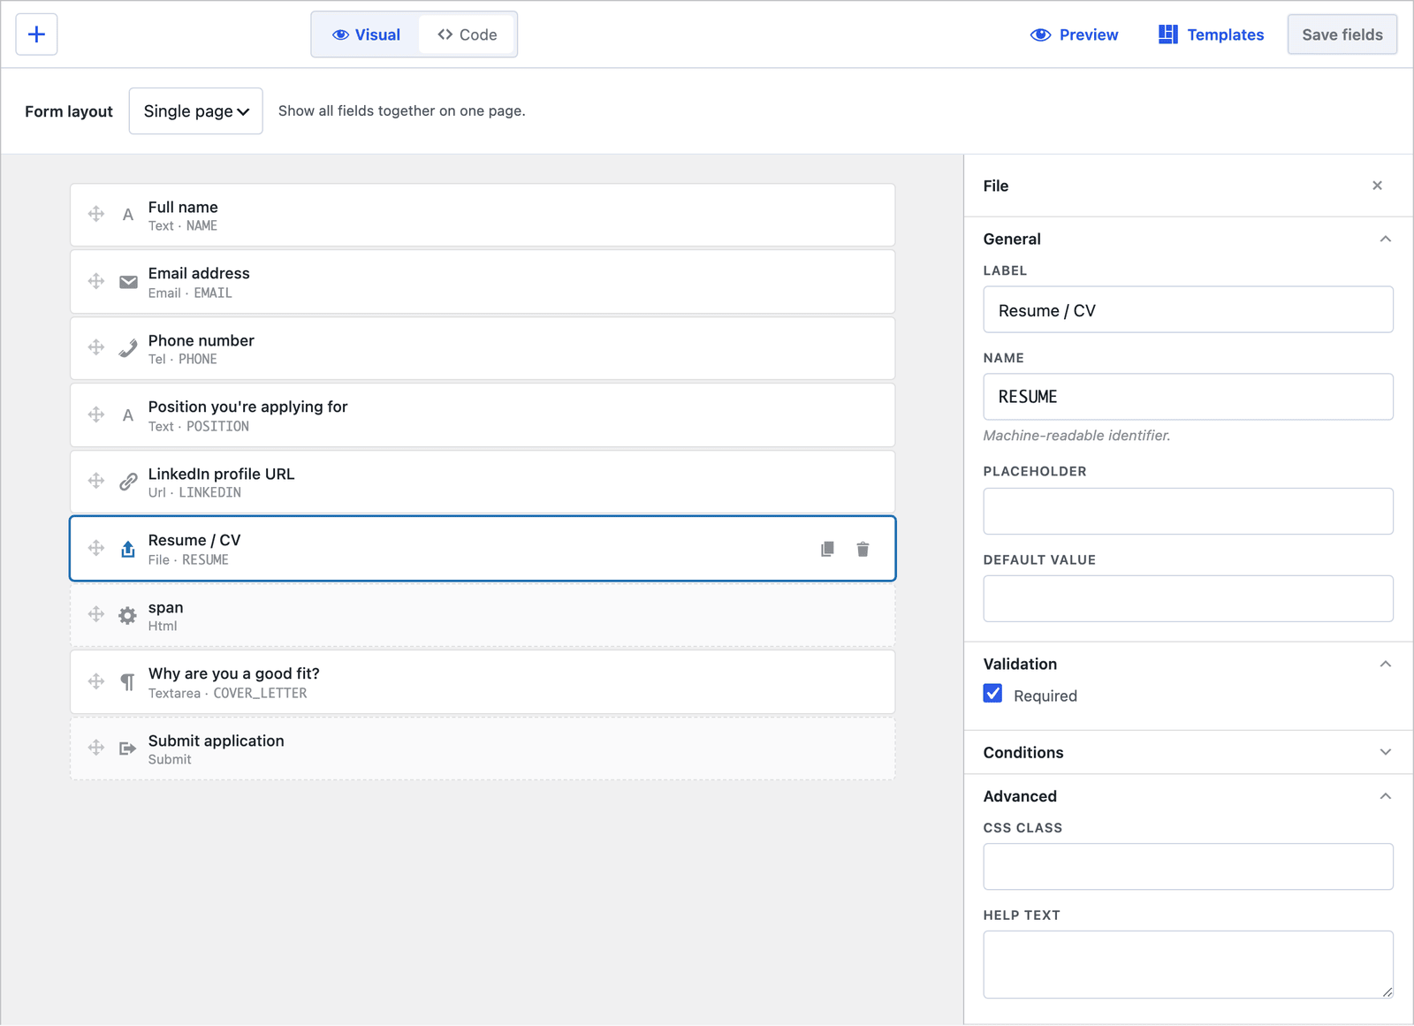Switch to the Code tab
The height and width of the screenshot is (1026, 1414).
coord(468,34)
